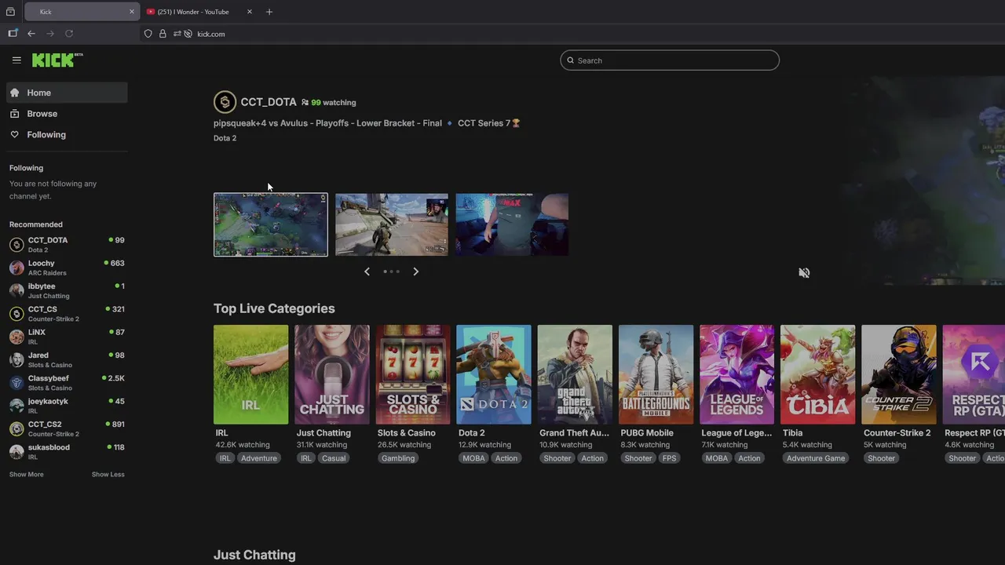
Task: Go to previous carousel slide
Action: click(x=367, y=272)
